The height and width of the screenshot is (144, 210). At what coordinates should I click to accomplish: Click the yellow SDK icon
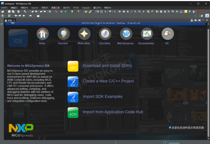[x=73, y=66]
